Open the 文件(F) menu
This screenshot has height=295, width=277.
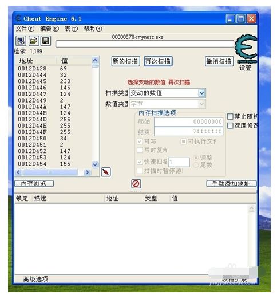click(x=25, y=29)
